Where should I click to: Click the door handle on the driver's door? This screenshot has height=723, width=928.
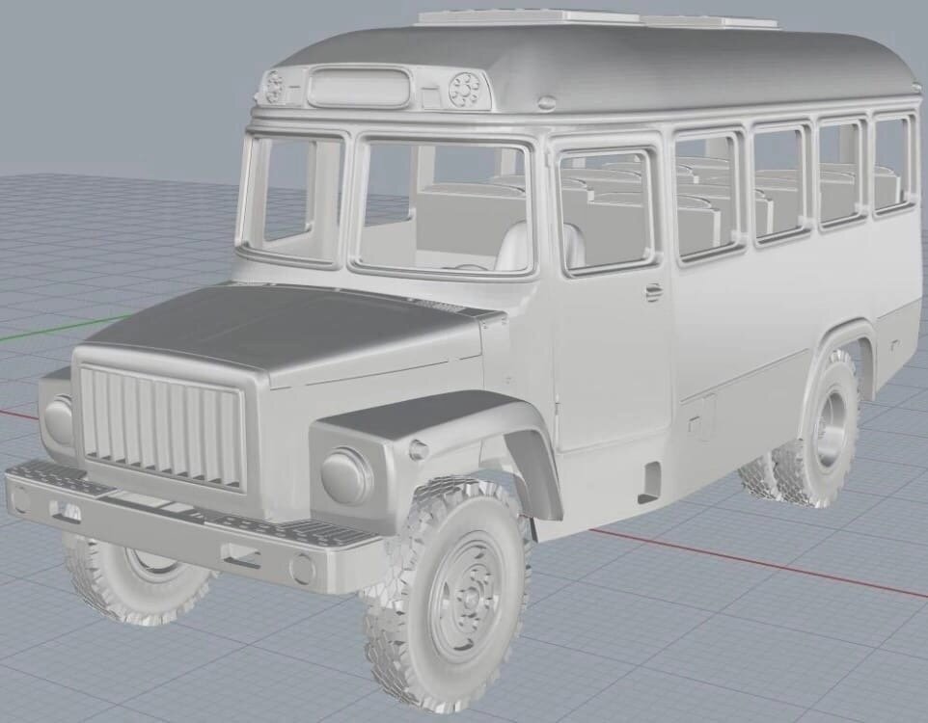(655, 290)
